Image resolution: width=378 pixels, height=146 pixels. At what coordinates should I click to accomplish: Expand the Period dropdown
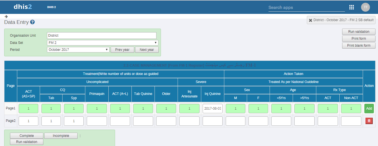[78, 50]
